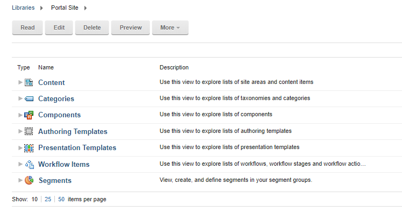
Task: Expand the Workflow Items row
Action: tap(20, 164)
